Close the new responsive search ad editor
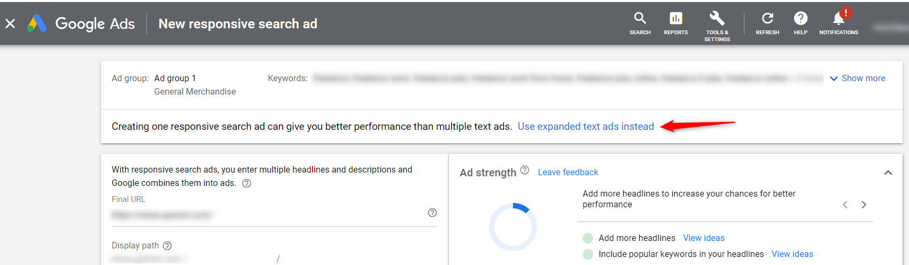Viewport: 909px width, 265px height. click(x=10, y=24)
